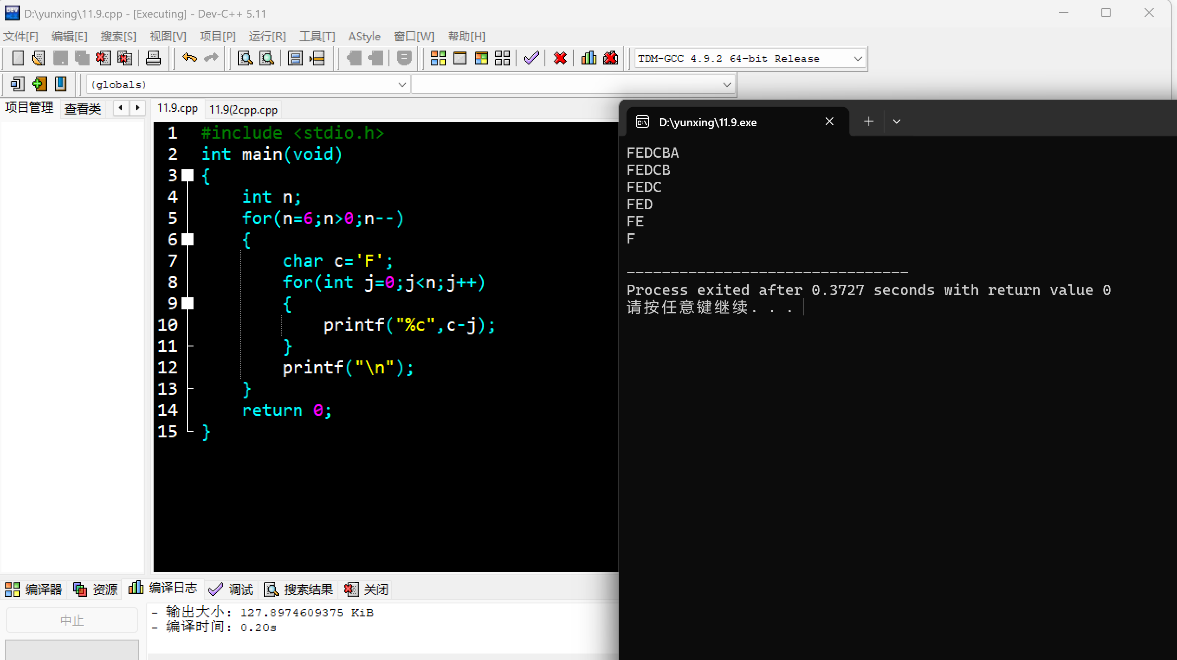Expand the (globals) scope dropdown

(x=402, y=84)
